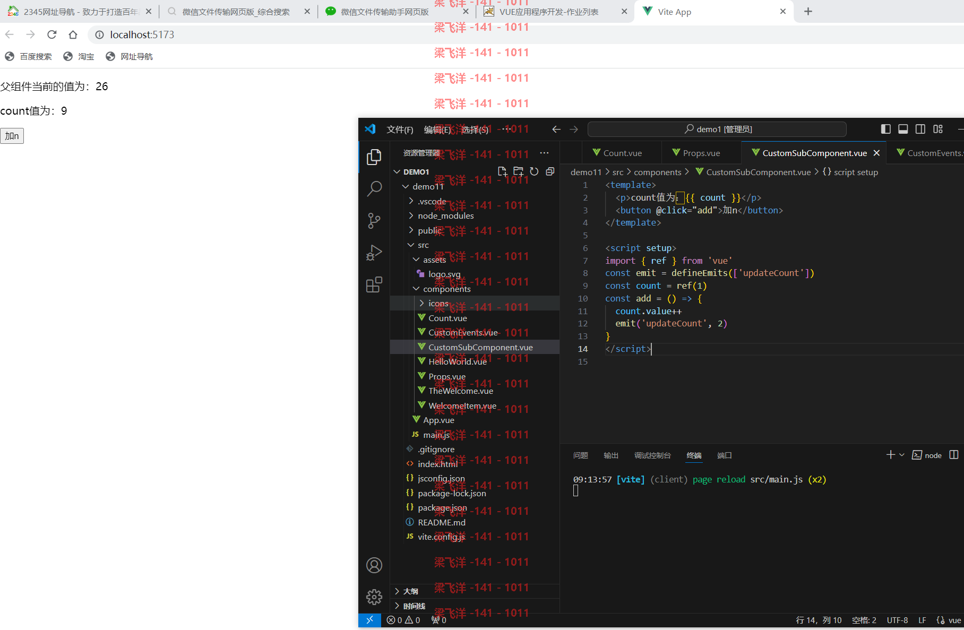Image resolution: width=964 pixels, height=630 pixels.
Task: Click the New Folder icon in the Explorer
Action: point(519,171)
